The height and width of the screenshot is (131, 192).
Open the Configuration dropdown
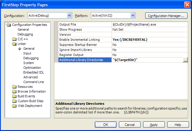[69, 15]
